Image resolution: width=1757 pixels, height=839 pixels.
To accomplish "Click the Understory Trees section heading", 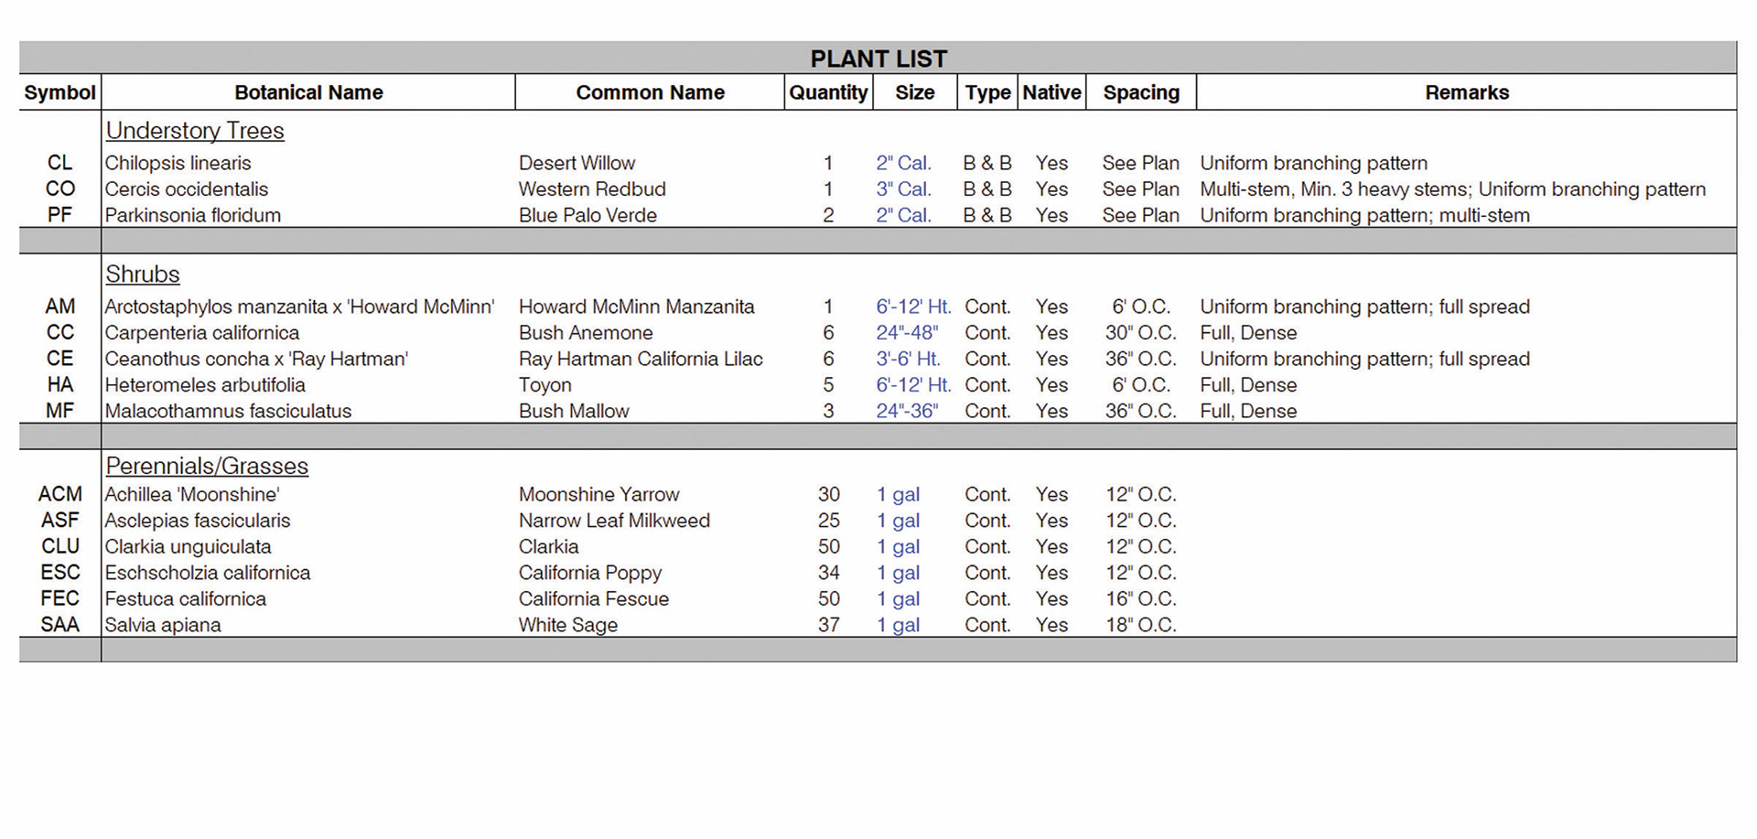I will click(195, 131).
